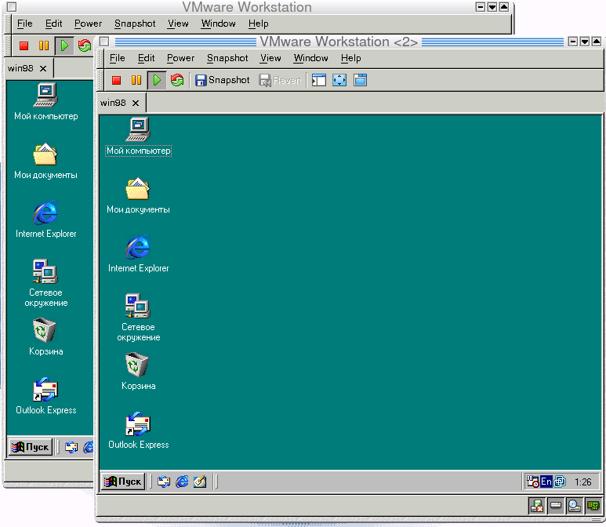Click the Full Screen icon in the <2> toolbar

[x=339, y=80]
